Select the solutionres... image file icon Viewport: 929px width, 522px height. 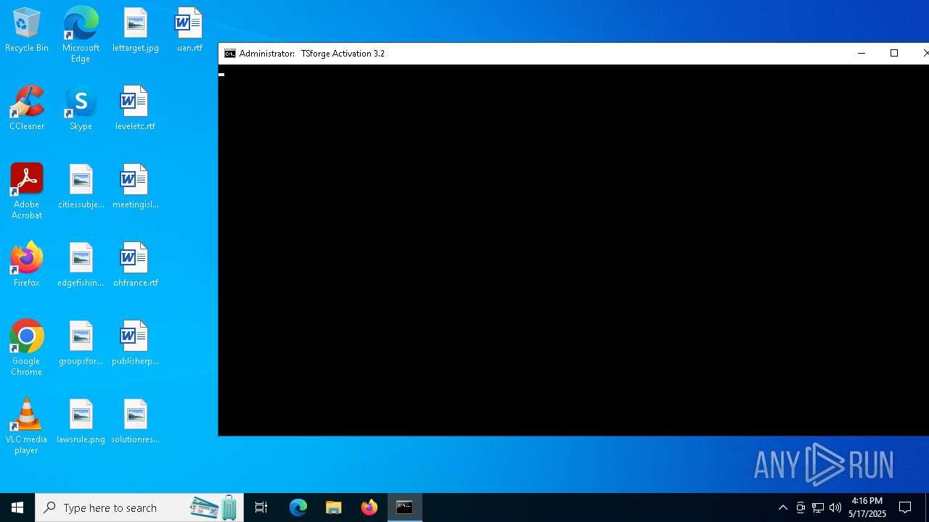[x=135, y=422]
